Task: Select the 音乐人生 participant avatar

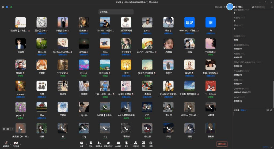Action: click(x=41, y=43)
